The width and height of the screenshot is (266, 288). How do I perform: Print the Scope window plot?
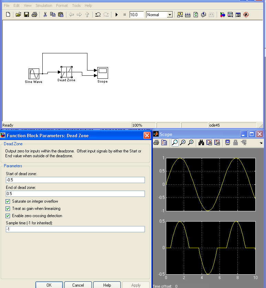(156, 142)
